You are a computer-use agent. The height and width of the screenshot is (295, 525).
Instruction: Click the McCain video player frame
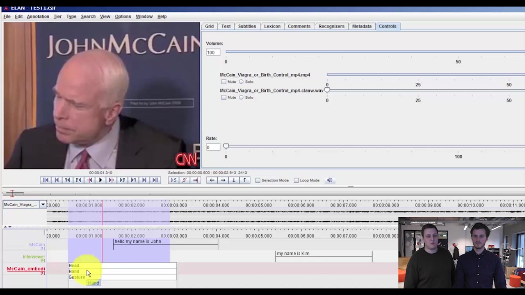[x=102, y=95]
